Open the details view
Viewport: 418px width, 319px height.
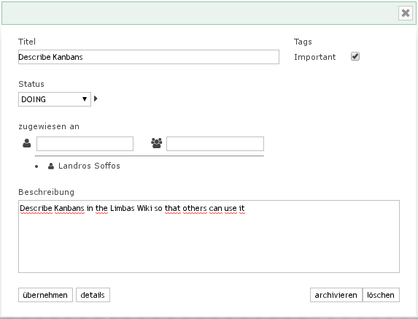pyautogui.click(x=93, y=295)
